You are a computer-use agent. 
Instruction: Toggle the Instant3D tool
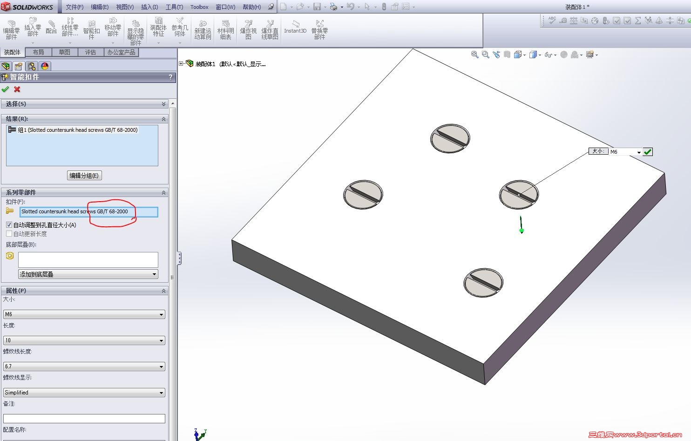click(x=295, y=27)
